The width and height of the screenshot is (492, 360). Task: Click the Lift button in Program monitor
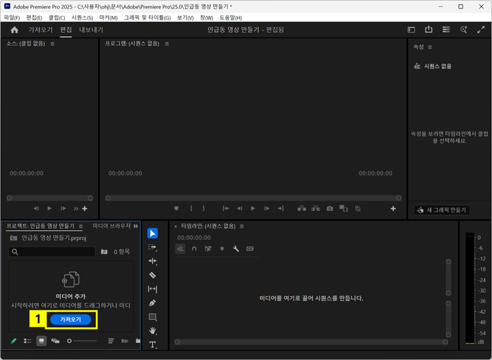pos(302,209)
